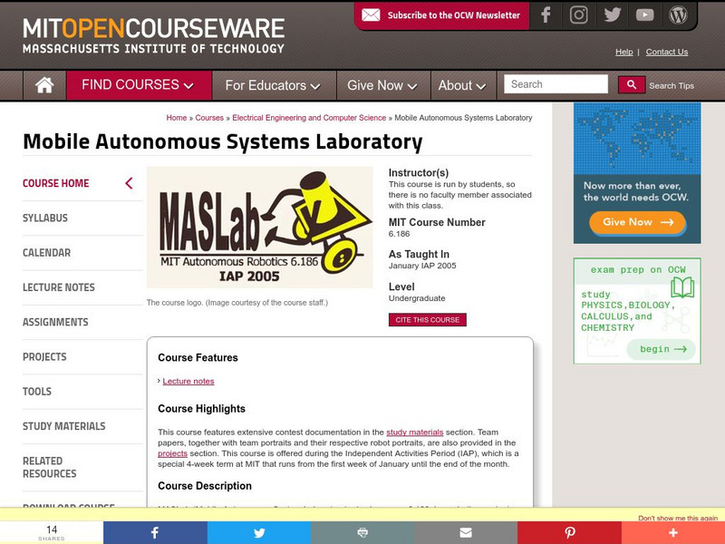The height and width of the screenshot is (544, 725).
Task: Open ASSIGNMENTS in the course sidebar
Action: tap(55, 322)
